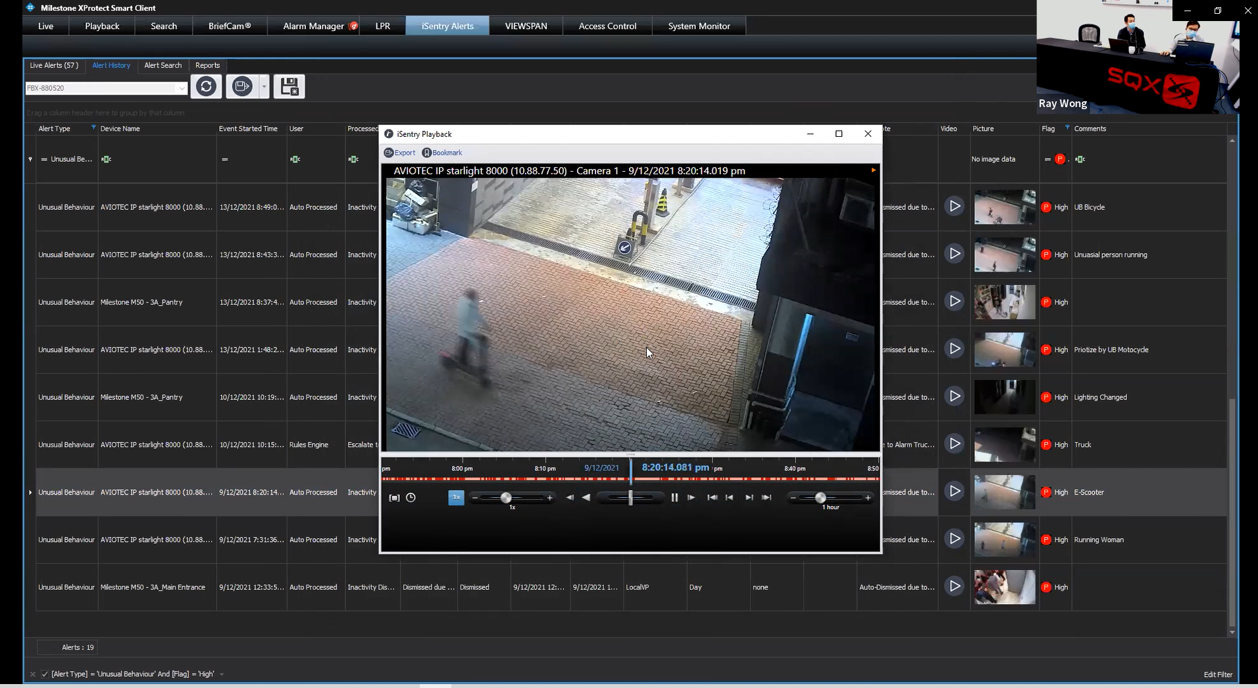The width and height of the screenshot is (1258, 688).
Task: Switch to the Alert Search tab
Action: (x=163, y=65)
